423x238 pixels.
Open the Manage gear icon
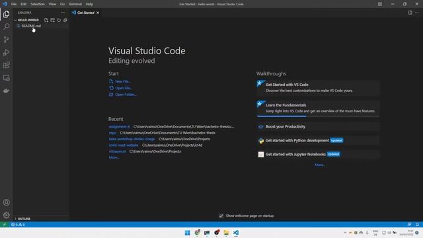point(6,215)
